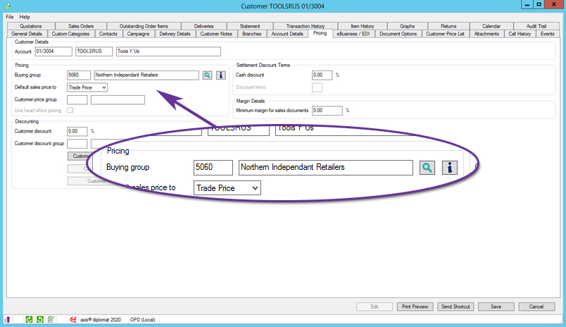566x327 pixels.
Task: Click the Customer discount percentage field
Action: pos(77,131)
